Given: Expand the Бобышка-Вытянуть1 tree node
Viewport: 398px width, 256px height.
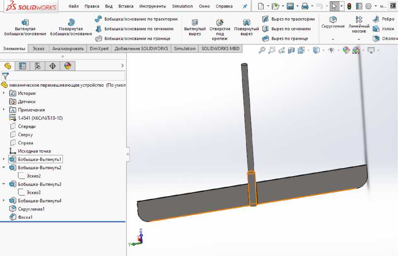Looking at the screenshot, I should tap(4, 159).
